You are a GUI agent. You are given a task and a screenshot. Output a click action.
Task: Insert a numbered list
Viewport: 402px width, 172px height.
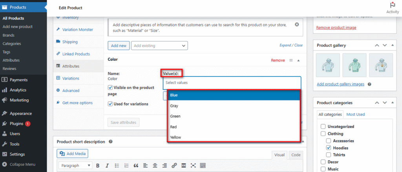[126, 165]
